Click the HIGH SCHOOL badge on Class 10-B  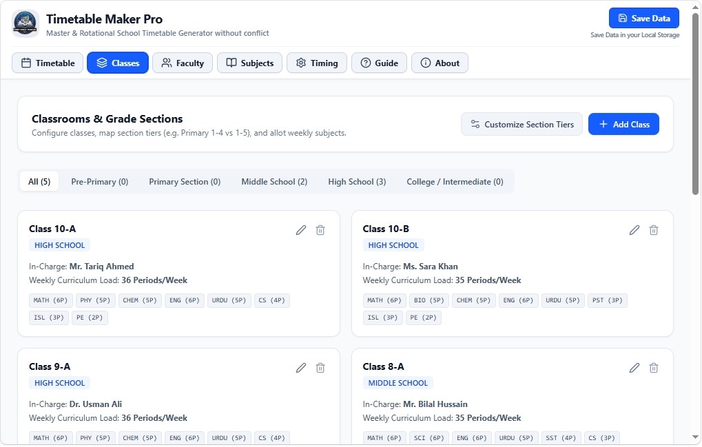pyautogui.click(x=393, y=245)
